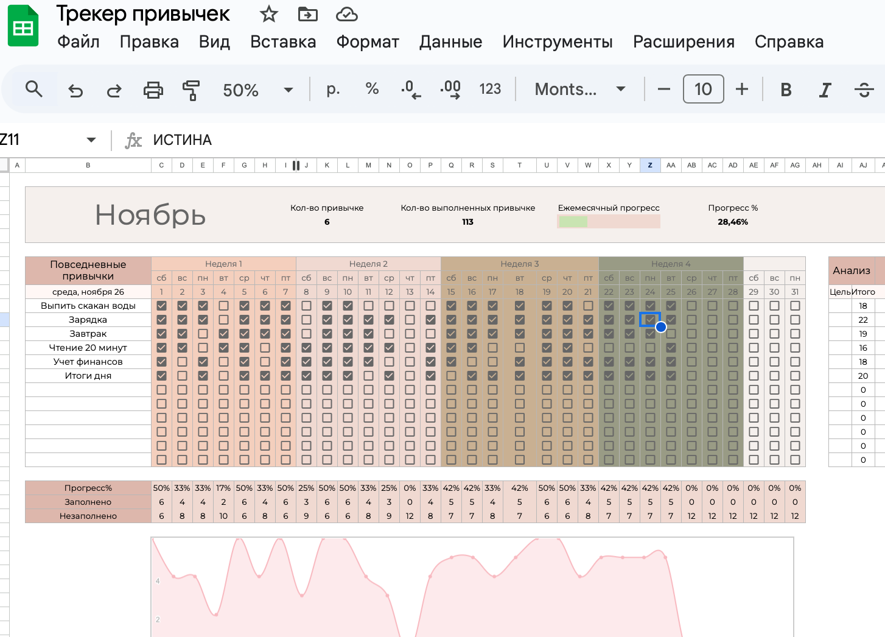Click the monthly progress bar
The height and width of the screenshot is (637, 885).
608,222
